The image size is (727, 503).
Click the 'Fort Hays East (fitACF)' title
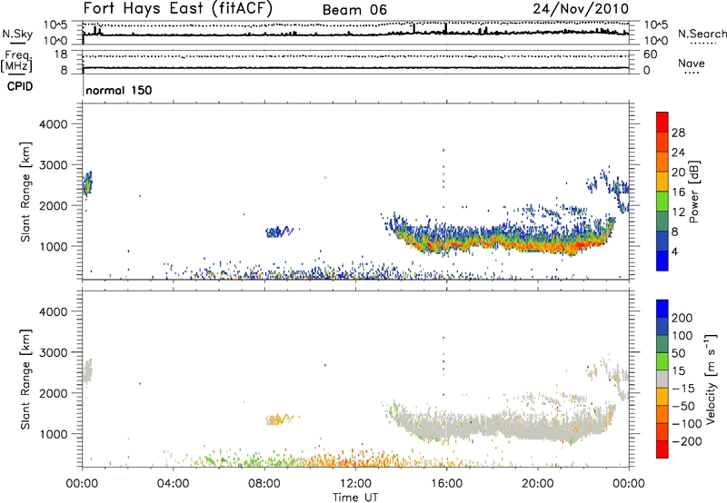point(177,9)
